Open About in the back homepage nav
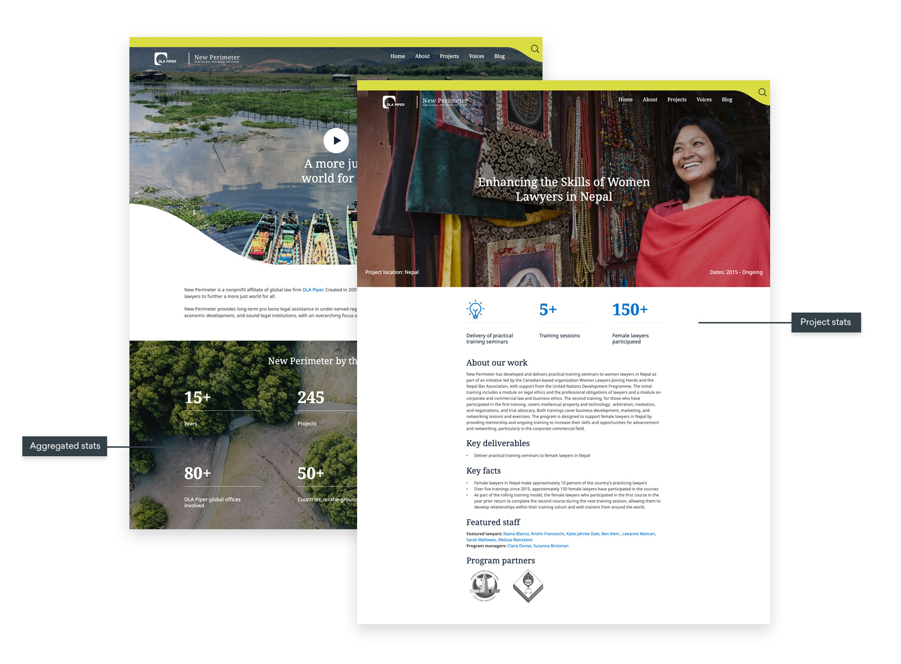 [422, 56]
